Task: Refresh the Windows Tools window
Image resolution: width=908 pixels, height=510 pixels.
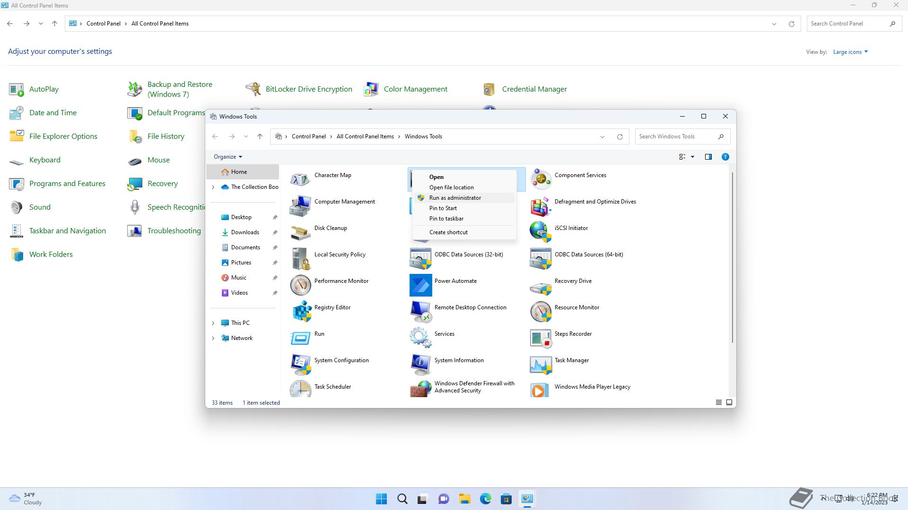Action: click(x=620, y=137)
